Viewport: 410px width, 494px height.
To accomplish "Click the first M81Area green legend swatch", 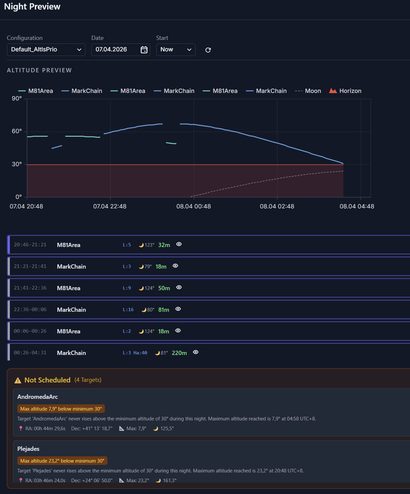I will (22, 91).
